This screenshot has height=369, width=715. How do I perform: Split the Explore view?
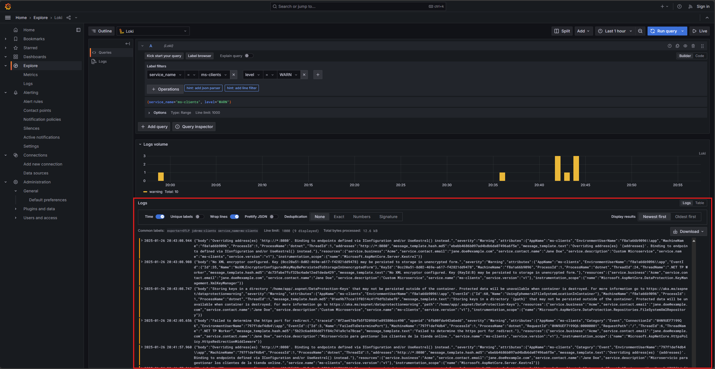click(x=562, y=31)
